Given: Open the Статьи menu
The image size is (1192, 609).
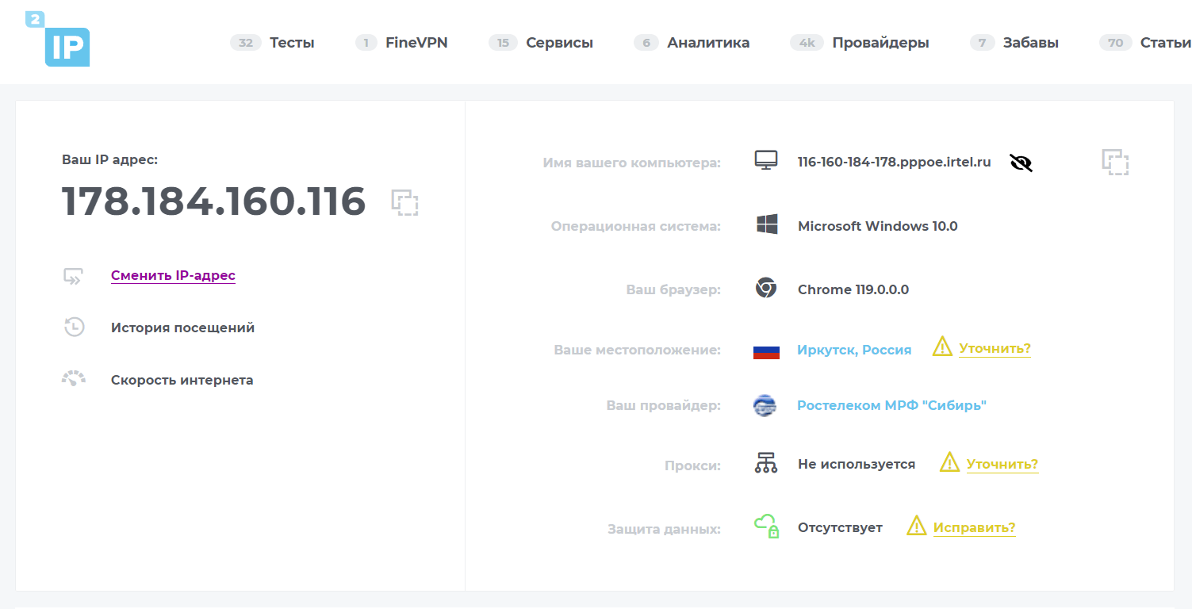Looking at the screenshot, I should (1165, 43).
